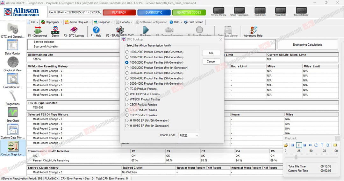Stop the playback with square button
The image size is (344, 181).
tap(305, 145)
